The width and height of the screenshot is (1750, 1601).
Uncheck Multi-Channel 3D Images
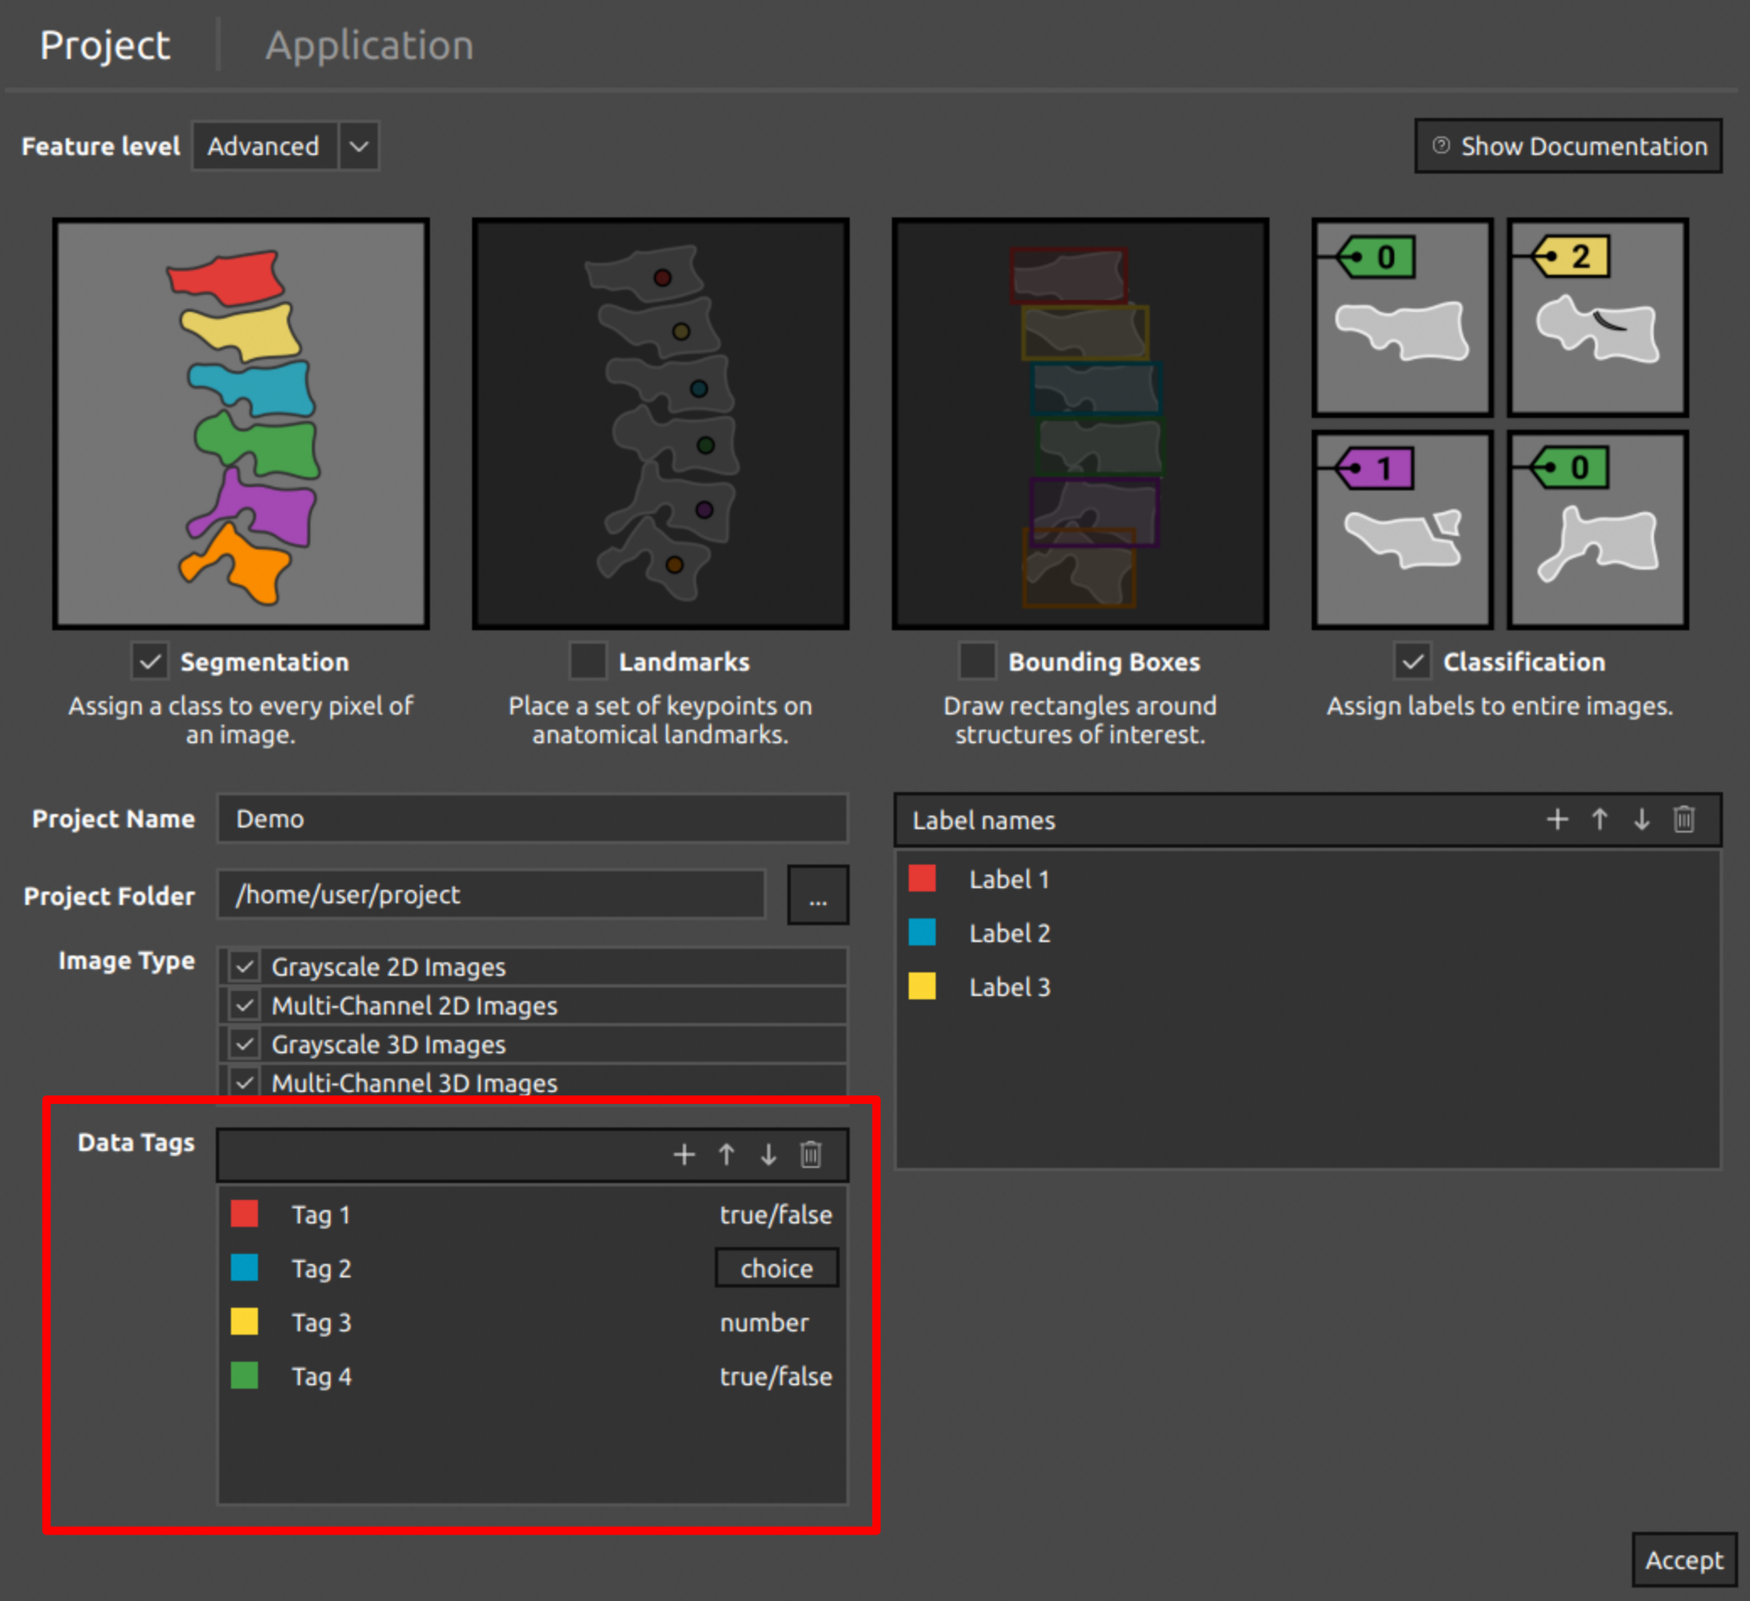coord(244,1082)
